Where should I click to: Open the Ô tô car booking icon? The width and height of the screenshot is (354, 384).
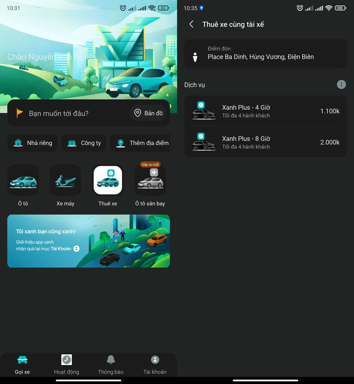point(23,181)
